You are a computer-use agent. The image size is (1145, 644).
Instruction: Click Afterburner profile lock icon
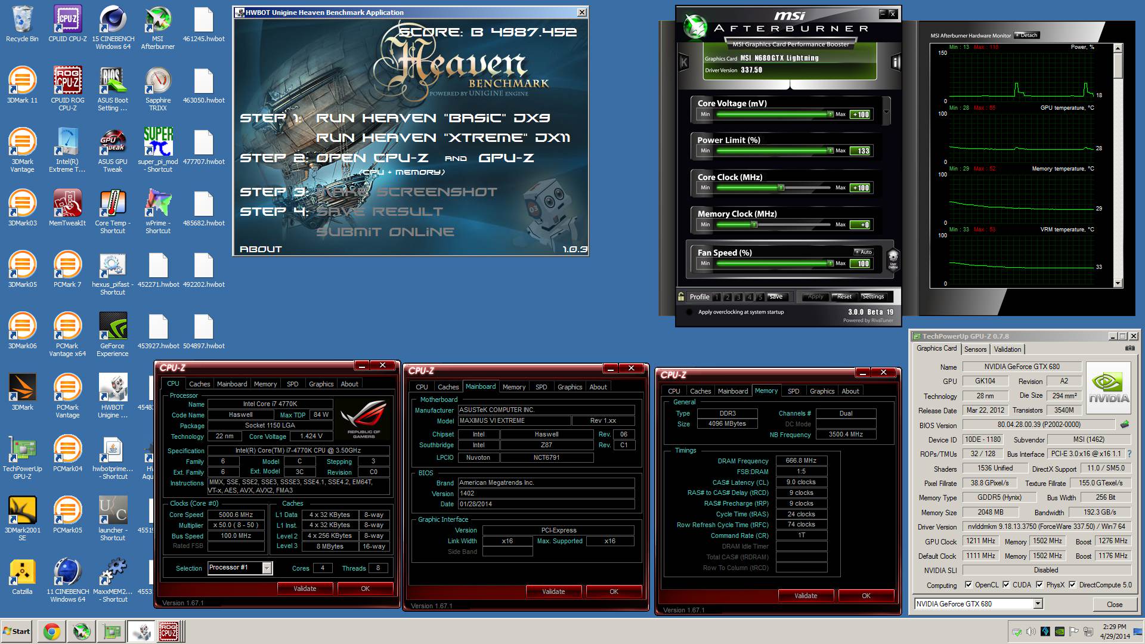(x=681, y=296)
